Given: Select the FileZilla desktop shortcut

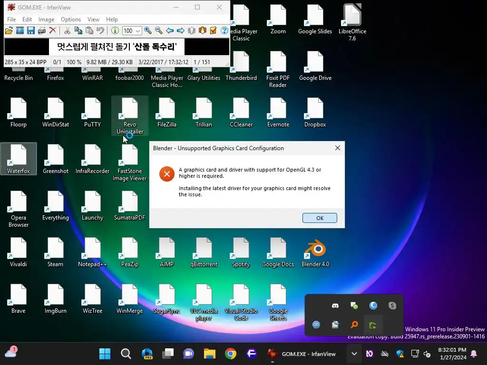Looking at the screenshot, I should [x=167, y=113].
